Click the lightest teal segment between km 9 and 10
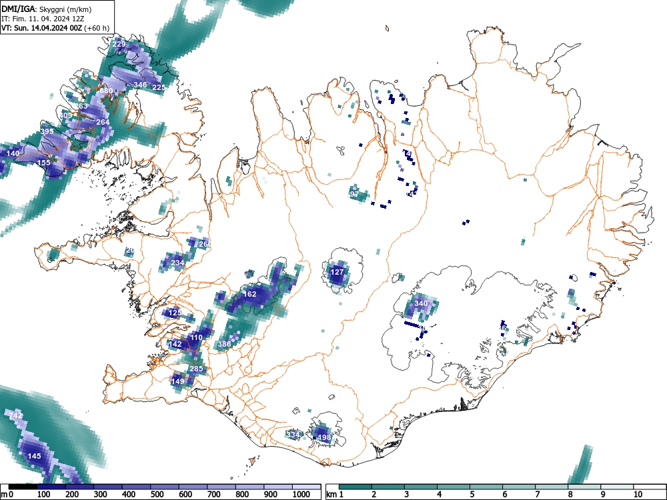 point(617,487)
